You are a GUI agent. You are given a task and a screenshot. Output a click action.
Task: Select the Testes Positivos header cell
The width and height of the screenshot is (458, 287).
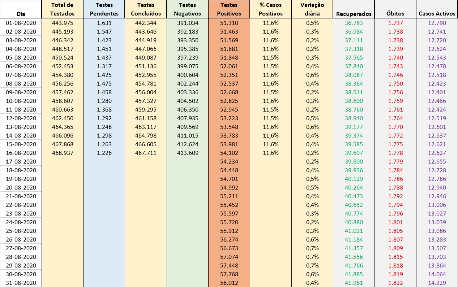pyautogui.click(x=229, y=9)
